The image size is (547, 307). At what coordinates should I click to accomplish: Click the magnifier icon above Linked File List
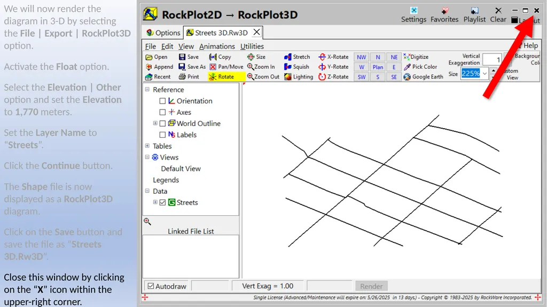click(x=147, y=222)
